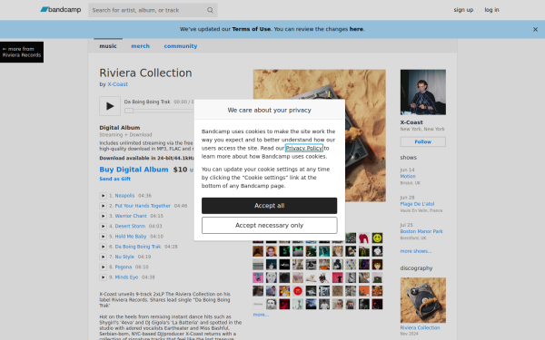
Task: Open the Neapolis track link
Action: [x=124, y=196]
